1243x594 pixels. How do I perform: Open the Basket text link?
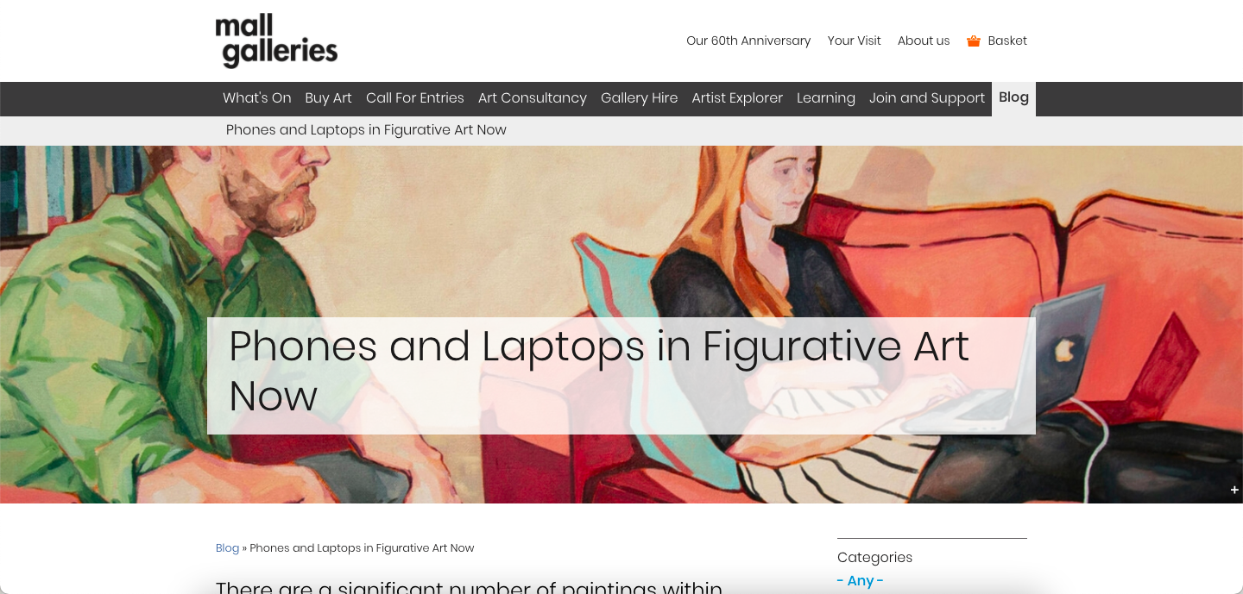pyautogui.click(x=1007, y=41)
